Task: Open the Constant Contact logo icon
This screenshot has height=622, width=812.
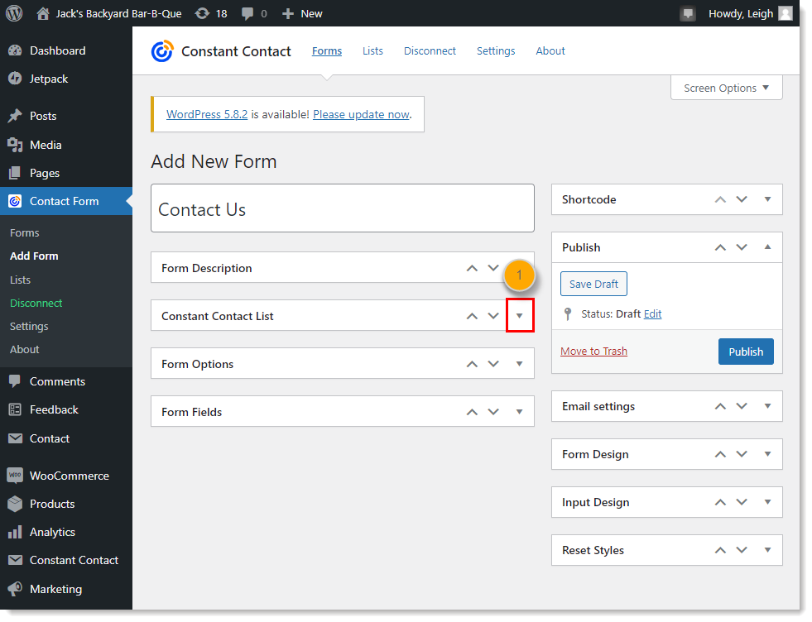Action: pyautogui.click(x=162, y=51)
